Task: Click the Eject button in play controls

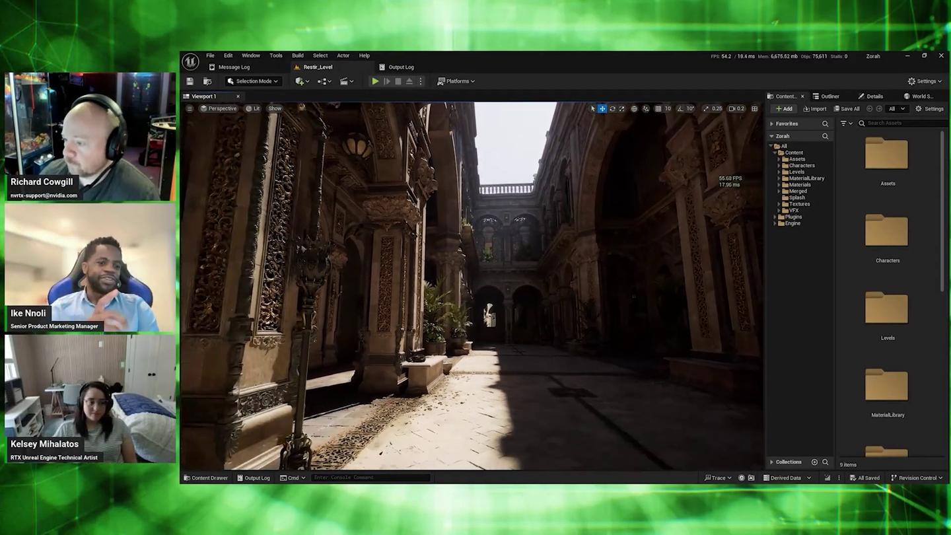Action: click(x=409, y=81)
